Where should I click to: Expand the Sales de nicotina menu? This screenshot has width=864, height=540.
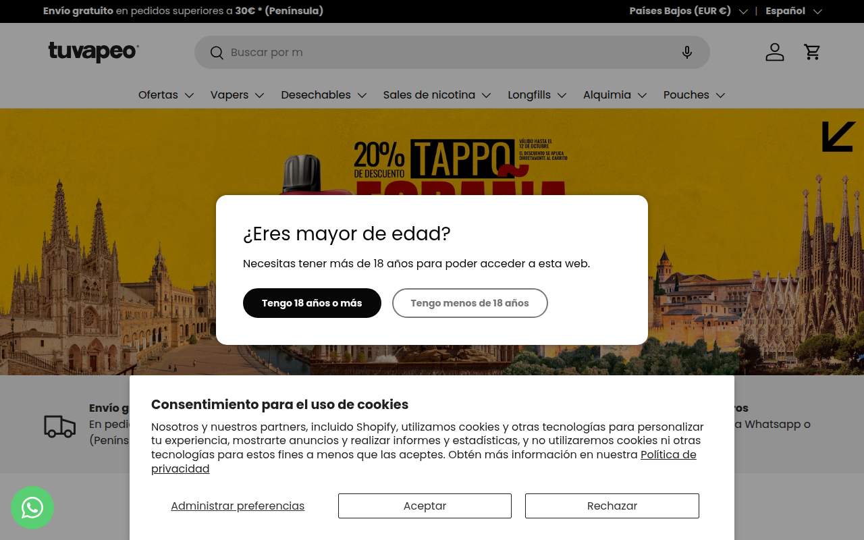pyautogui.click(x=437, y=95)
